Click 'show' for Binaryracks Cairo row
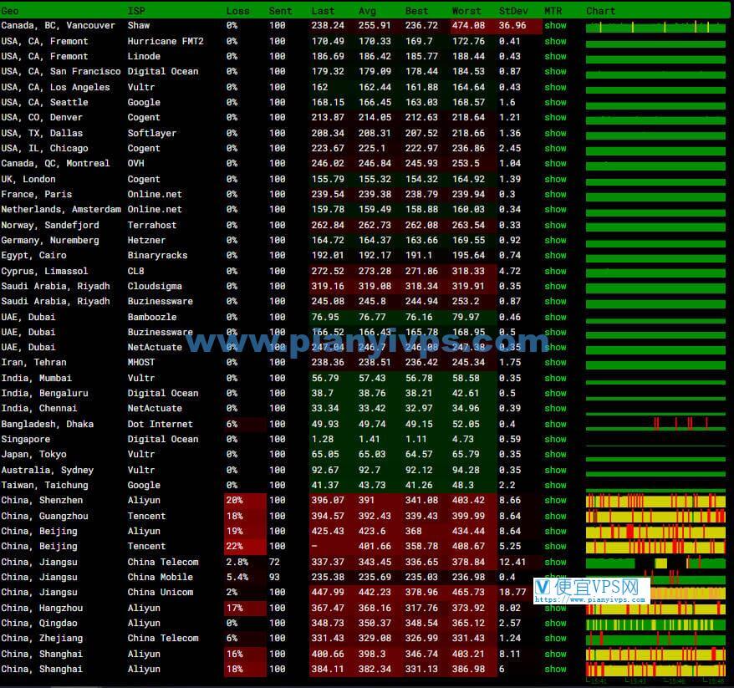The height and width of the screenshot is (688, 734). coord(555,255)
